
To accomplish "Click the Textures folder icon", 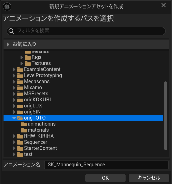I will coord(28,63).
